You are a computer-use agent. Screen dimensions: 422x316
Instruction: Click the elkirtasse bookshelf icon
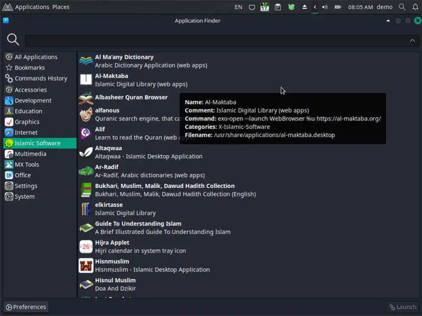[86, 209]
